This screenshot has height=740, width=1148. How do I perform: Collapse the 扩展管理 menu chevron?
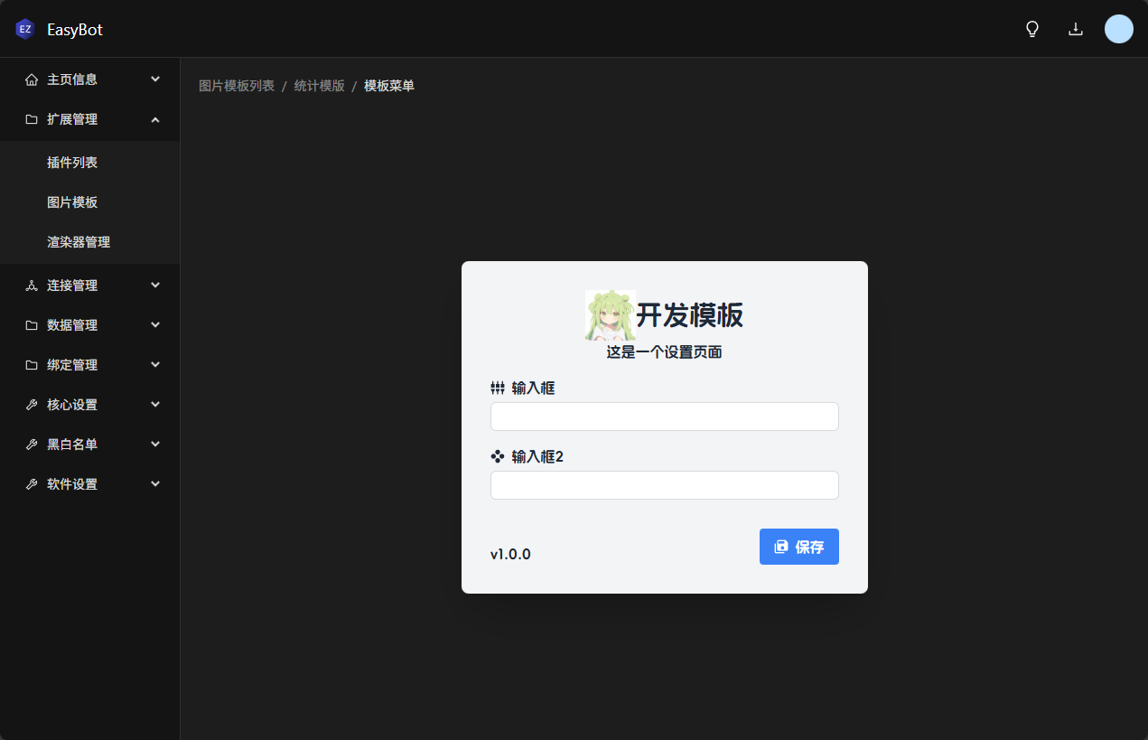[x=155, y=119]
